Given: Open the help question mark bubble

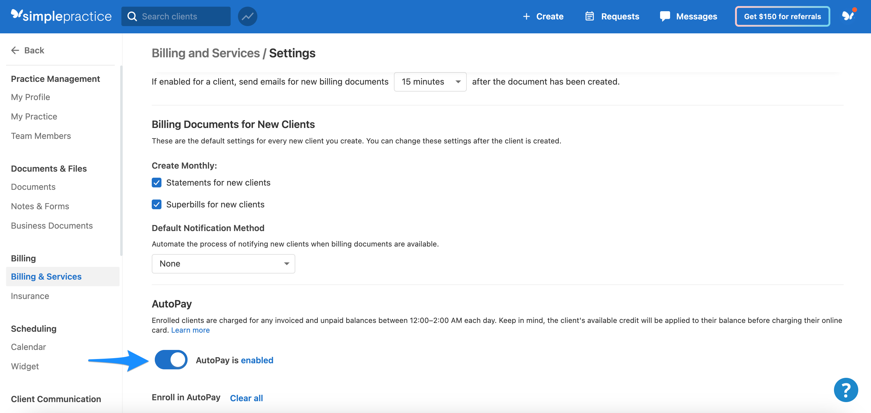Looking at the screenshot, I should tap(846, 390).
